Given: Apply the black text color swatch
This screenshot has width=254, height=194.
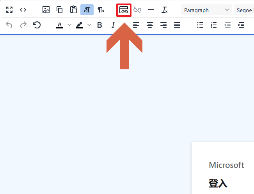Looking at the screenshot, I should 60,25.
